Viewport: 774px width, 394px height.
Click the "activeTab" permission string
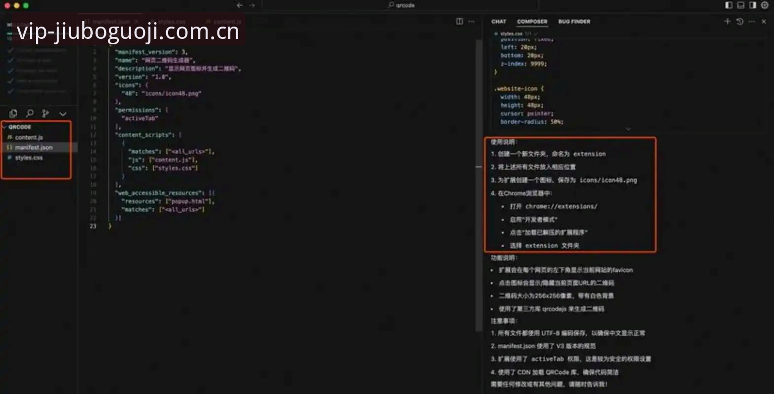click(140, 118)
